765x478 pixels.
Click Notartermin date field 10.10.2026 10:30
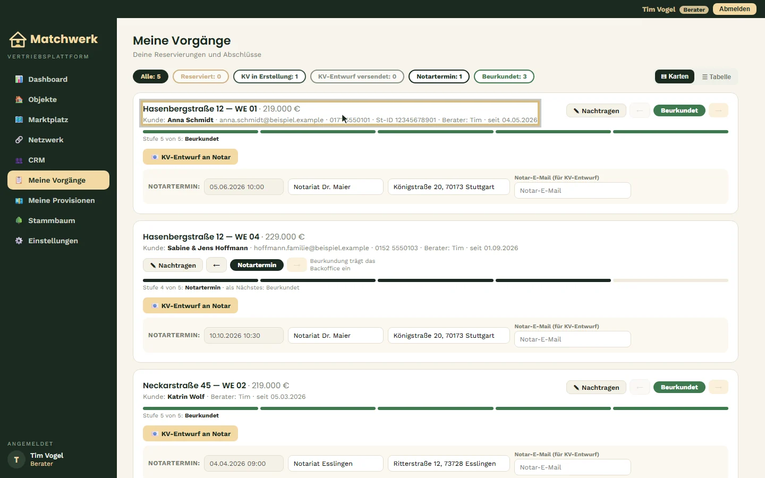click(x=244, y=335)
